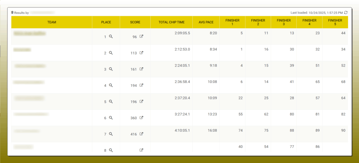
Task: Click the SCORE column header
Action: [x=135, y=22]
